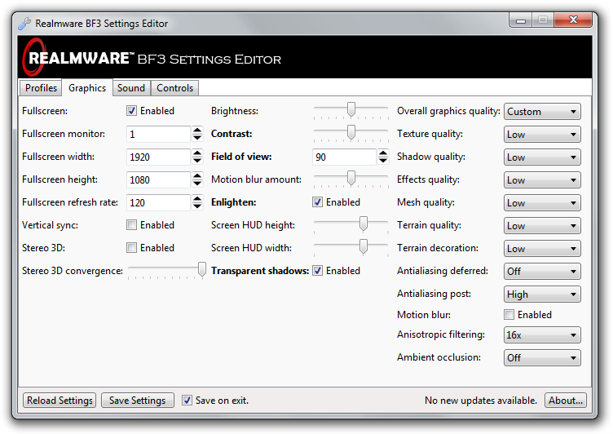Maximize the settings editor window
The width and height of the screenshot is (613, 434).
(542, 20)
